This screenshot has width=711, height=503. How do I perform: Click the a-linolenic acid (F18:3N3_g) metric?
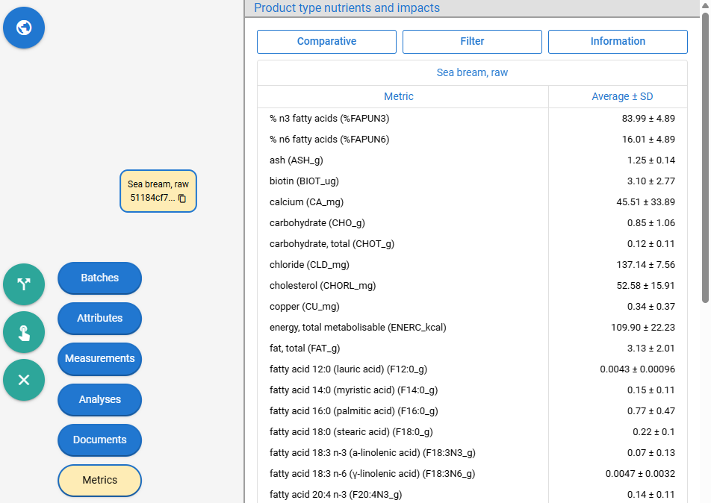[372, 452]
